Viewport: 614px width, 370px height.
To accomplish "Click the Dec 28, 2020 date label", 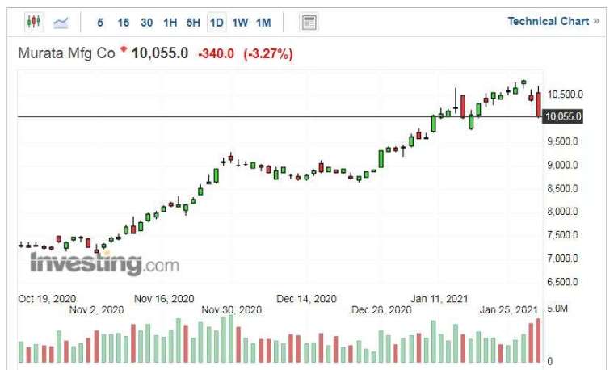I will click(x=381, y=310).
